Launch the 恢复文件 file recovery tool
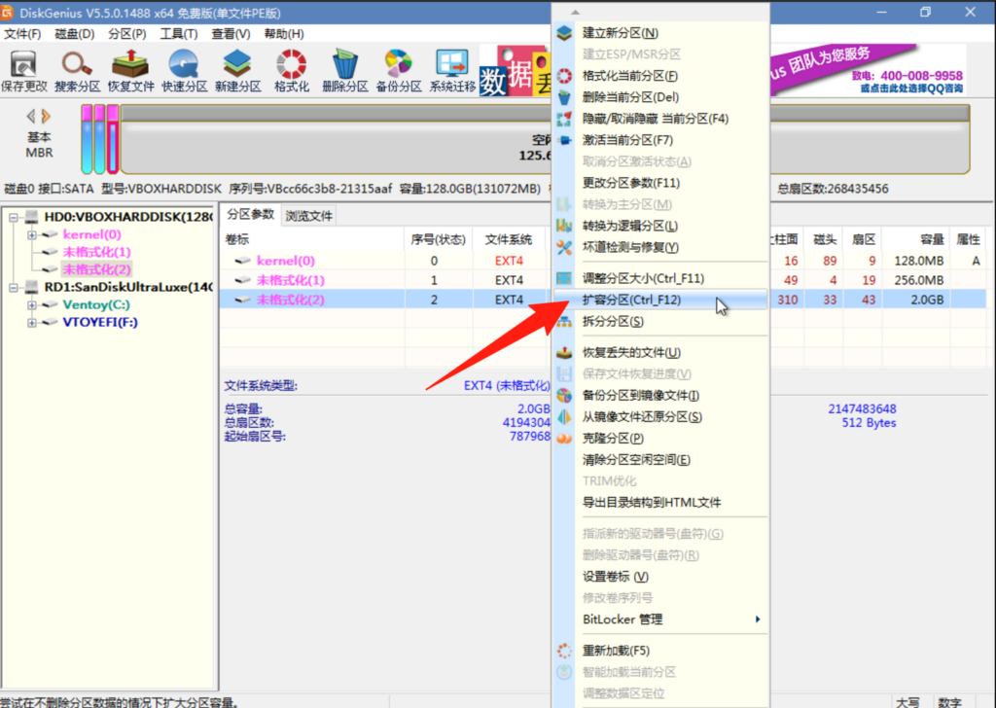Image resolution: width=996 pixels, height=708 pixels. tap(130, 70)
